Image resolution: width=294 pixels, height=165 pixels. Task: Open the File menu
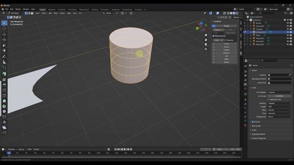[7, 9]
